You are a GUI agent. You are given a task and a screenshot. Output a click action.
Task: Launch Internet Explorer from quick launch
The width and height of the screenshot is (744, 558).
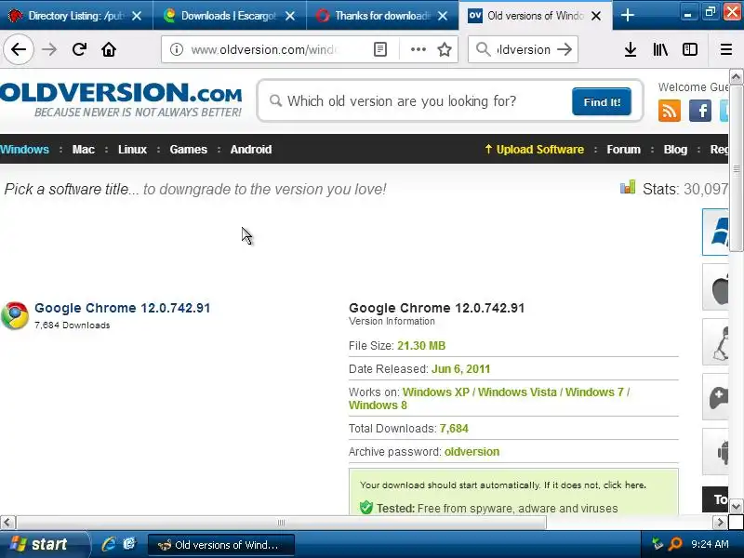coord(109,544)
